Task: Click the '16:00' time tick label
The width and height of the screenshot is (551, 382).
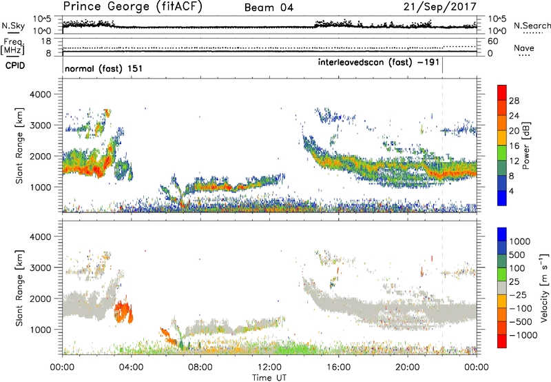Action: pyautogui.click(x=338, y=368)
